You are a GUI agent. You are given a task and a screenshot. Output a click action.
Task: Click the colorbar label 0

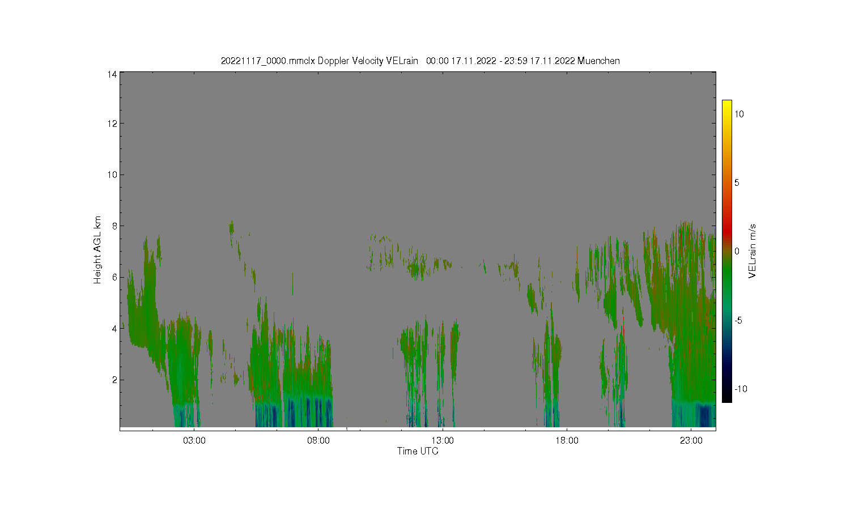737,251
